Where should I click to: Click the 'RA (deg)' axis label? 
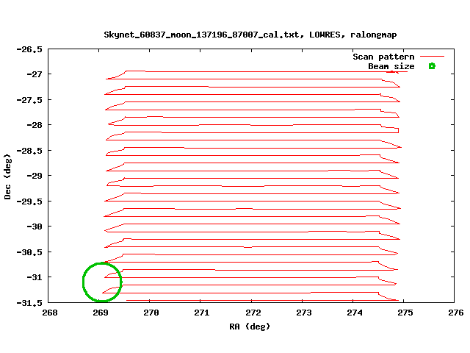click(250, 327)
